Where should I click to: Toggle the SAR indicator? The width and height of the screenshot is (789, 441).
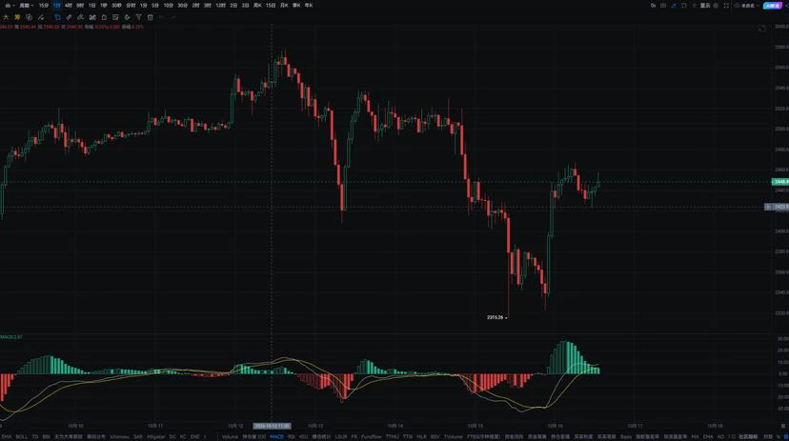(138, 437)
